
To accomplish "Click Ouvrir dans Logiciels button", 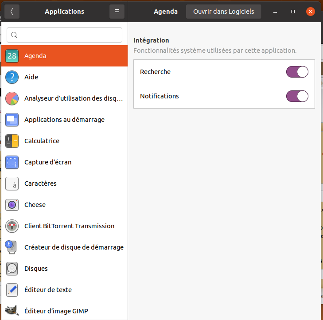I will coord(223,12).
